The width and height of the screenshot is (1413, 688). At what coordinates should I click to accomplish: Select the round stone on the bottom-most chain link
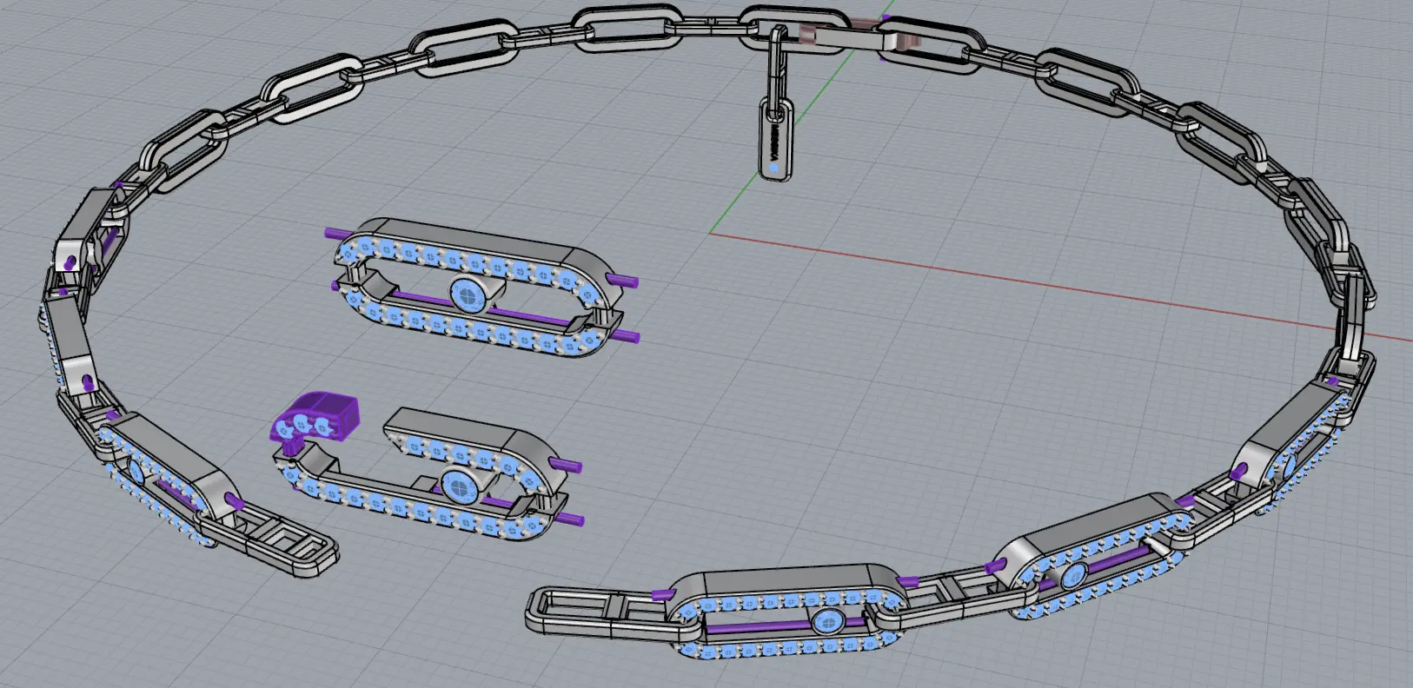click(x=826, y=621)
